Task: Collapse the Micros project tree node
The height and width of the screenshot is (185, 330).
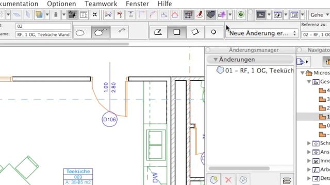Action: point(302,73)
